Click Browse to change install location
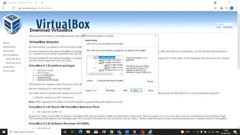Image resolution: width=240 pixels, height=135 pixels. click(x=150, y=81)
